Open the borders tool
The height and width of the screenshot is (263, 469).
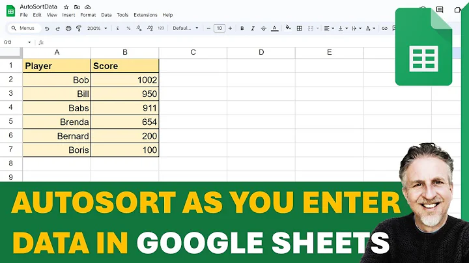299,29
